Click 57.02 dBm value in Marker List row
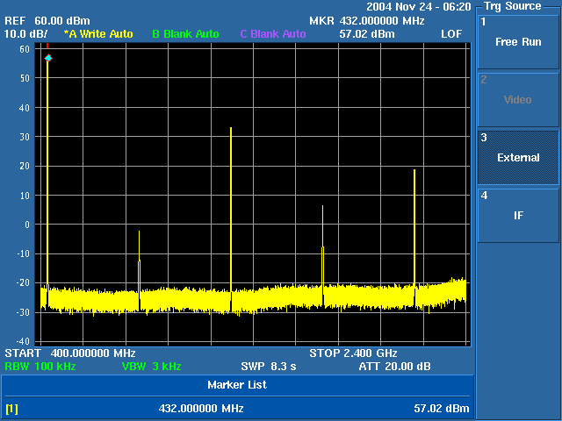562x421 pixels. pyautogui.click(x=441, y=409)
